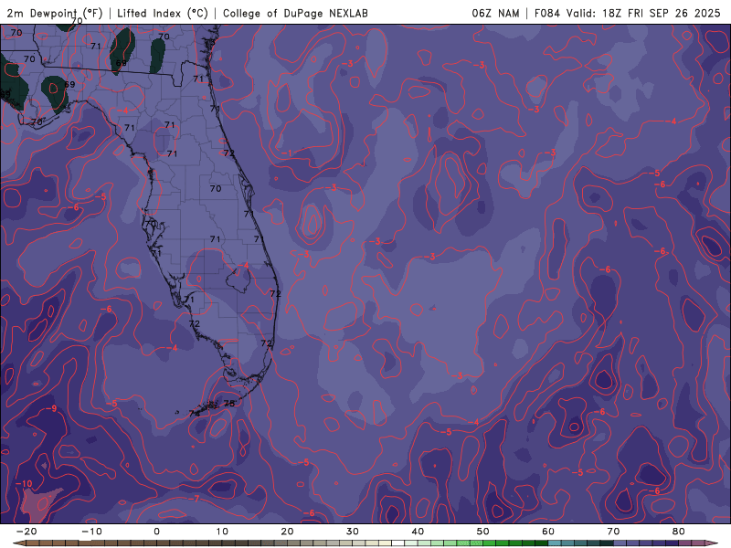
Task: Click the red "-9" lifted index contour label
Action: pyautogui.click(x=51, y=408)
